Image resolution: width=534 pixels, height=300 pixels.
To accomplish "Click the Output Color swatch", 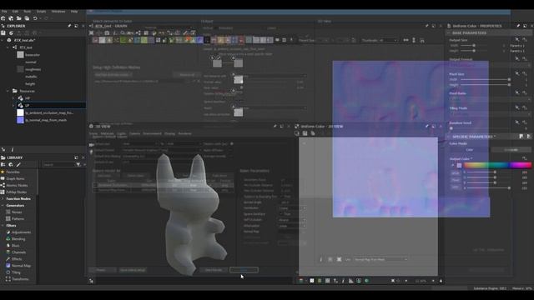I will point(459,165).
